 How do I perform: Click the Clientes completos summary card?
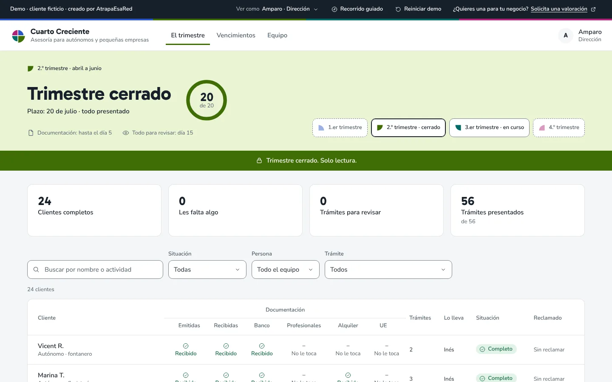[94, 210]
